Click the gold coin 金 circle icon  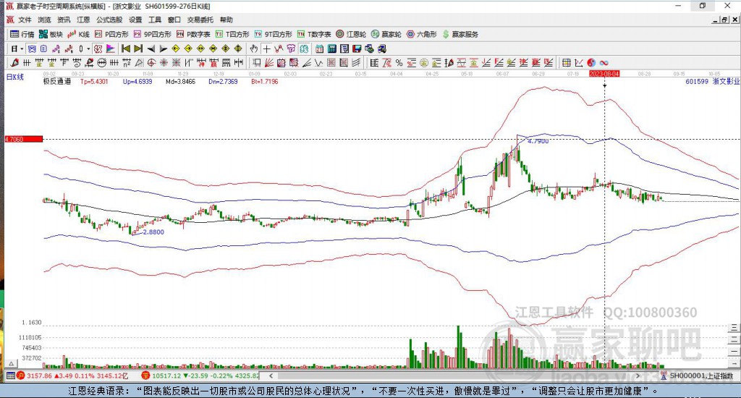pos(424,62)
